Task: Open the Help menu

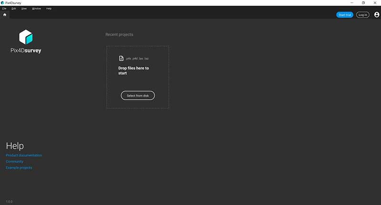Action: [49, 9]
